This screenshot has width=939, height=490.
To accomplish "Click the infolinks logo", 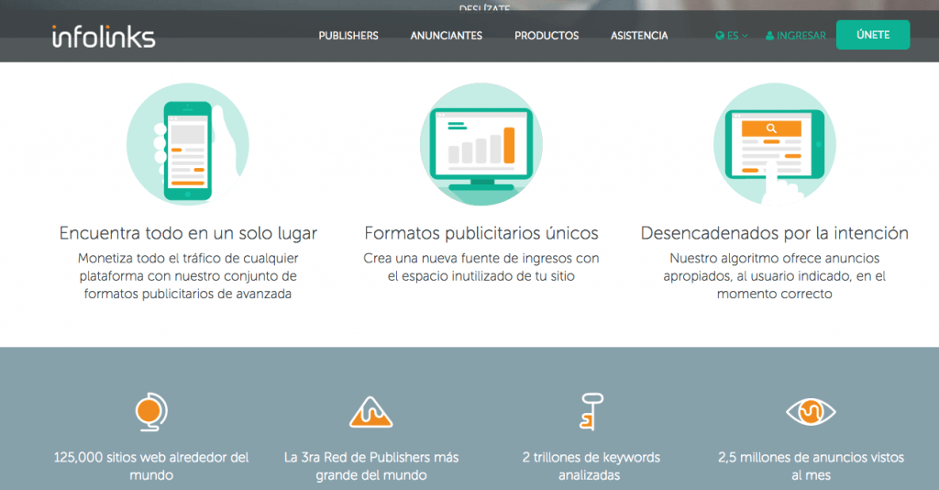I will [104, 37].
